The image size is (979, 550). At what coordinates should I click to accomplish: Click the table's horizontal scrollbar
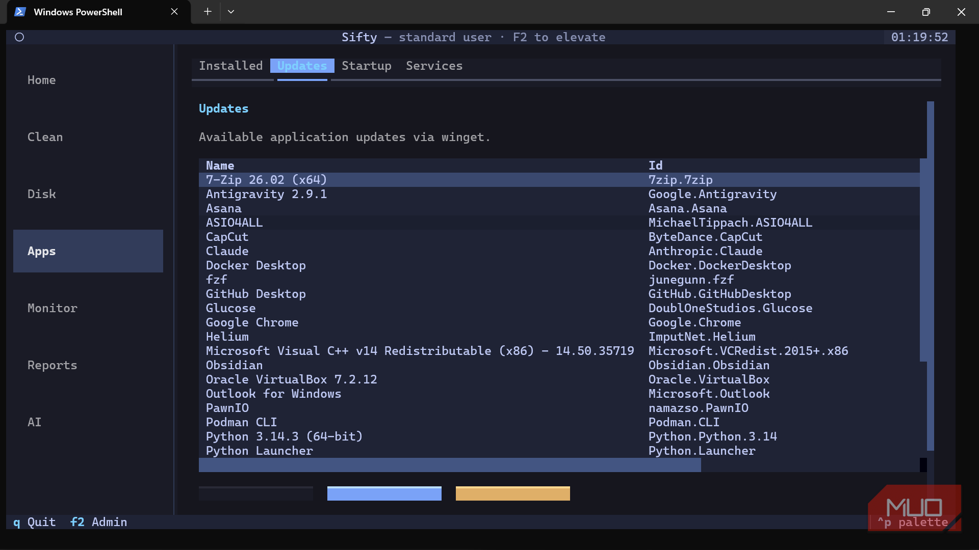pos(450,465)
